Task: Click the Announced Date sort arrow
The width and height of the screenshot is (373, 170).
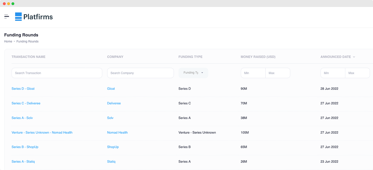Action: click(354, 57)
